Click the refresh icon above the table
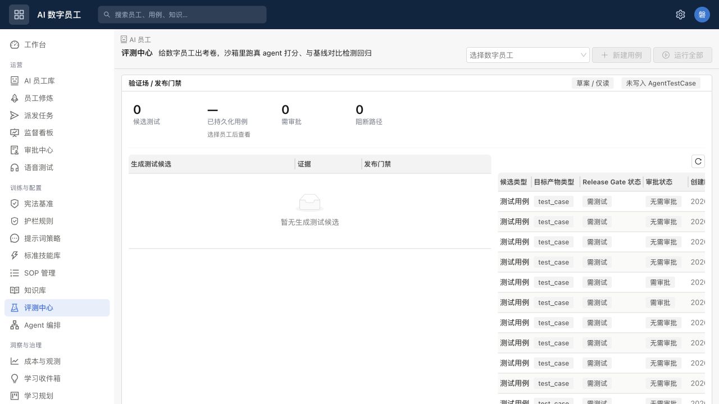This screenshot has height=404, width=719. coord(698,162)
